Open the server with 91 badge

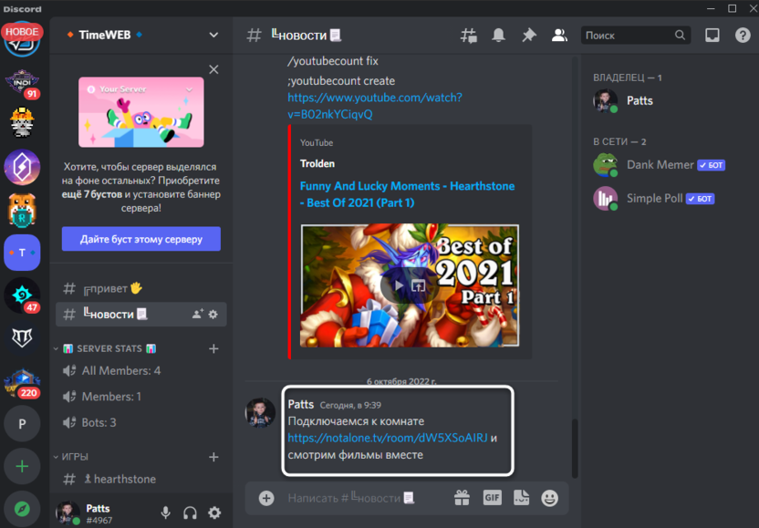click(22, 82)
